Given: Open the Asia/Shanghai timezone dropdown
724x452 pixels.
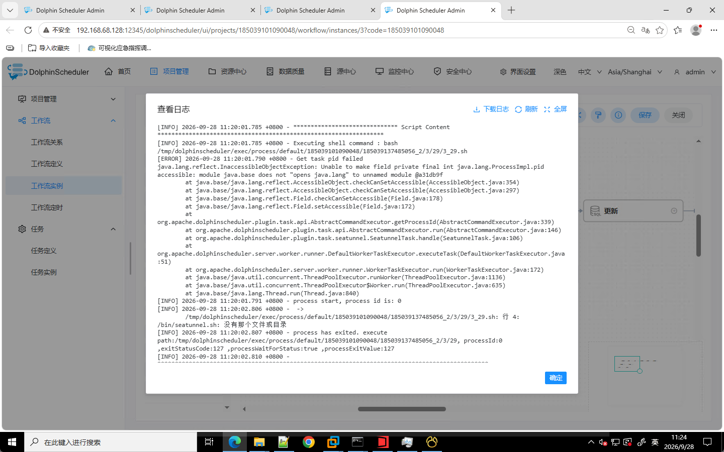Looking at the screenshot, I should (x=635, y=72).
